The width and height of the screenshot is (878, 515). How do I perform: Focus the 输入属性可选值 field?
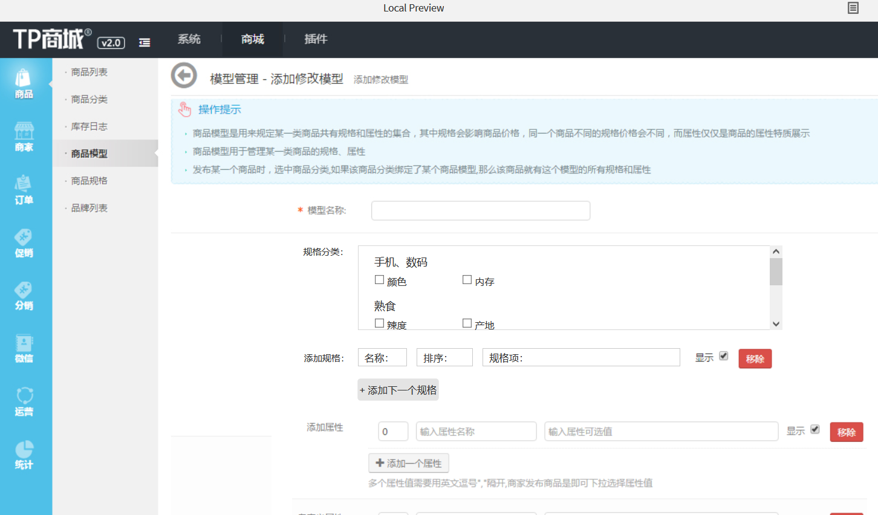(x=662, y=432)
